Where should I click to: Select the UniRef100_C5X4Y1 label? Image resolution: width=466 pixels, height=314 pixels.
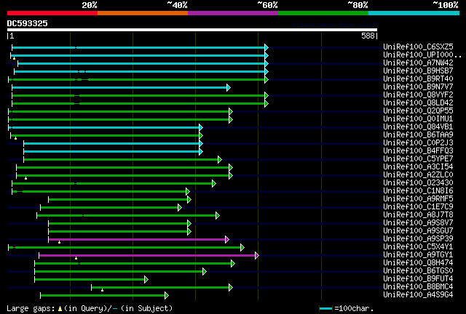(418, 247)
